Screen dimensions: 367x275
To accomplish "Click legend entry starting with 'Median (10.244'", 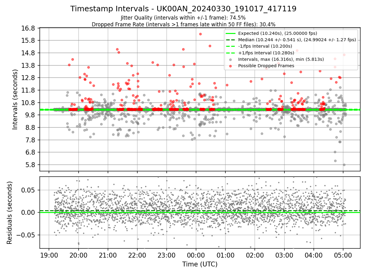I will click(x=297, y=40).
